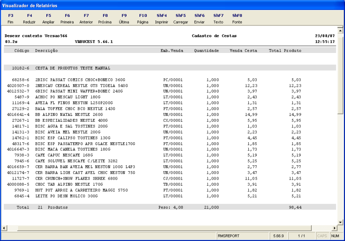Click page indicator 1 / 1
Screen dimensions: 345x241
click(x=301, y=236)
